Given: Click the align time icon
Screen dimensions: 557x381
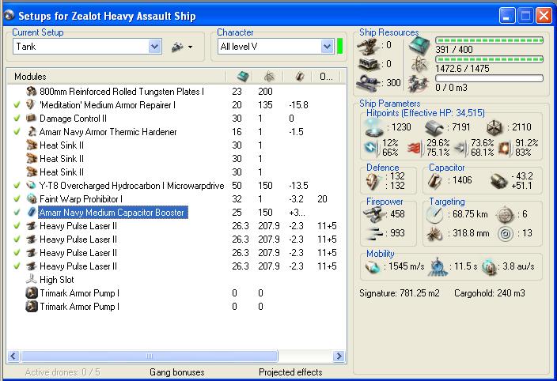Looking at the screenshot, I should pos(438,266).
